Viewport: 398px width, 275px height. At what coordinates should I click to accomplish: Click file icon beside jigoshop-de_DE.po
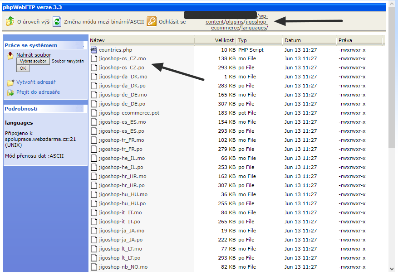tap(94, 104)
